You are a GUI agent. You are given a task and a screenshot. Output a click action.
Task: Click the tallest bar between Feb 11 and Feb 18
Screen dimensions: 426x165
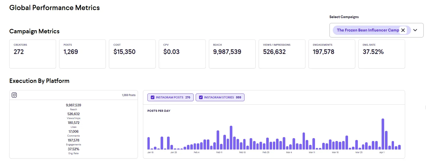tap(231, 138)
